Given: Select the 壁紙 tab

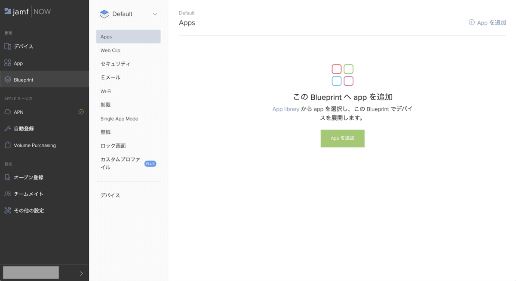Looking at the screenshot, I should pyautogui.click(x=128, y=132).
